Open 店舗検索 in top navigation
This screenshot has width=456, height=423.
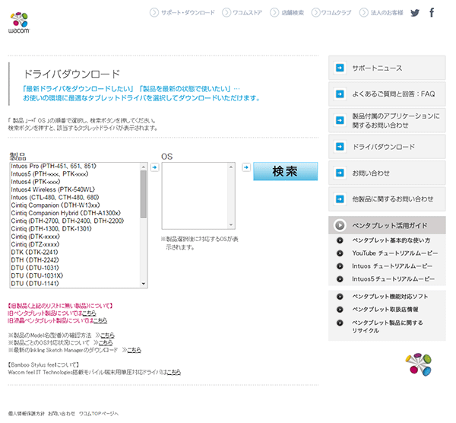point(293,13)
